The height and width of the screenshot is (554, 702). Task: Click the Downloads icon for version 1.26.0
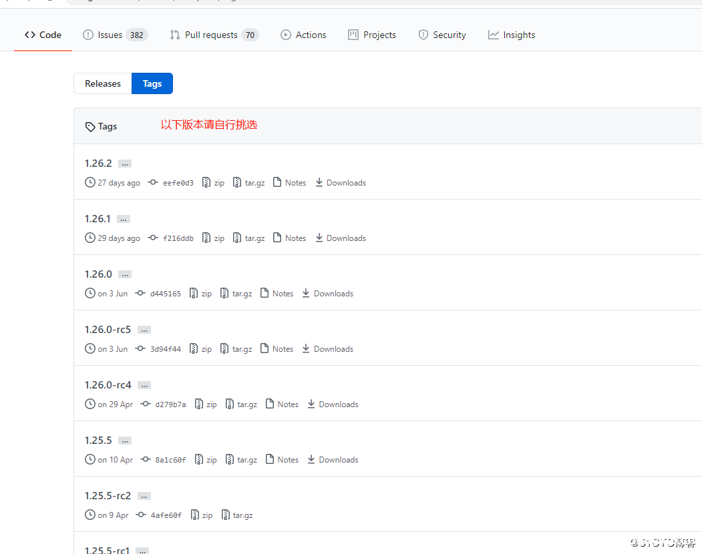(x=306, y=293)
